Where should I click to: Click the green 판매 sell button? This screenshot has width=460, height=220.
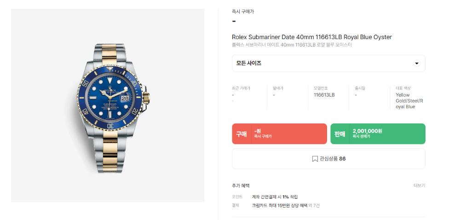[378, 134]
